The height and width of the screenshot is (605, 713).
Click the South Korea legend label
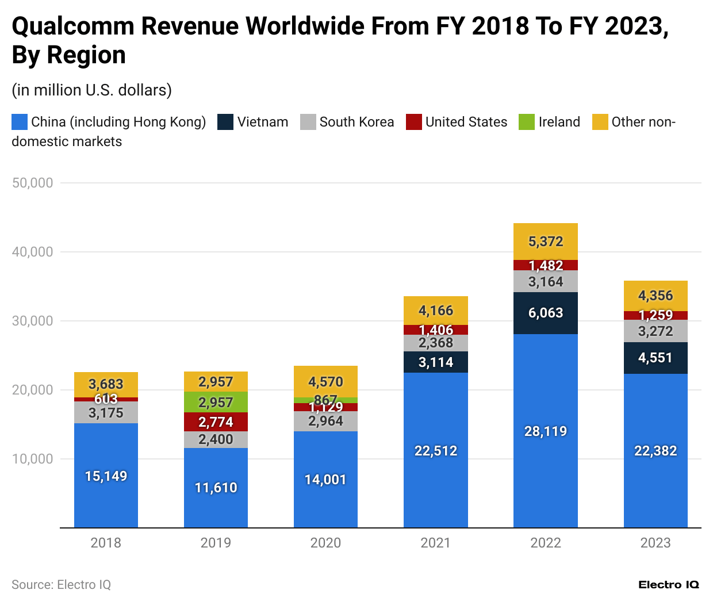[x=356, y=122]
